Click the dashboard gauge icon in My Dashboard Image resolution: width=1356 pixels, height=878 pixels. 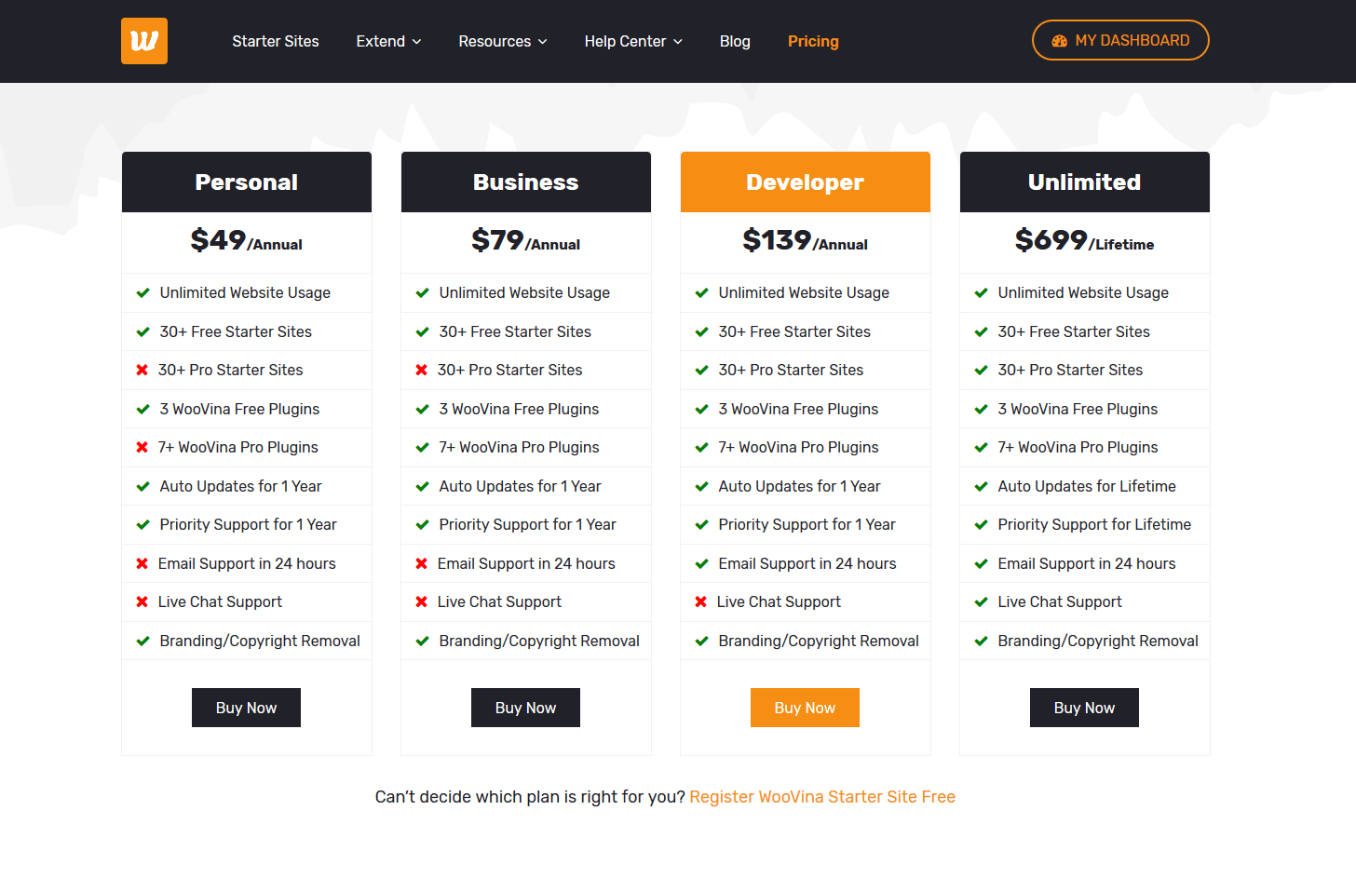(1059, 41)
